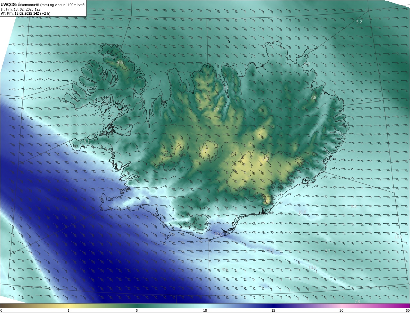Screen dimensions: 410x313
Task: Click the 5.1 value on Snæfellsnes
Action: coord(86,141)
